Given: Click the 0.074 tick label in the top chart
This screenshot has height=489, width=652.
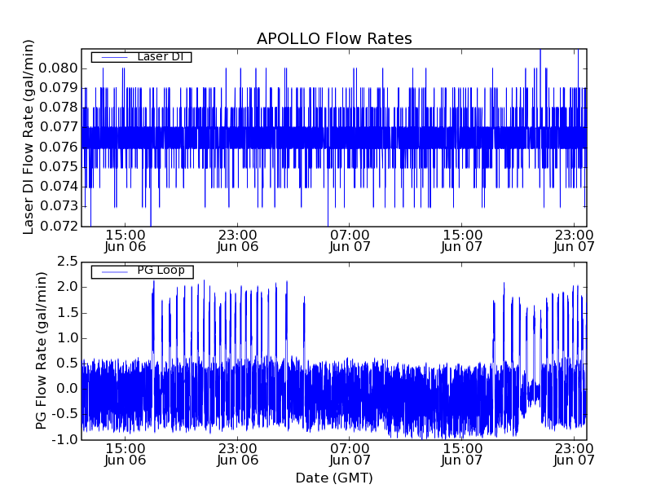Looking at the screenshot, I should pos(58,187).
